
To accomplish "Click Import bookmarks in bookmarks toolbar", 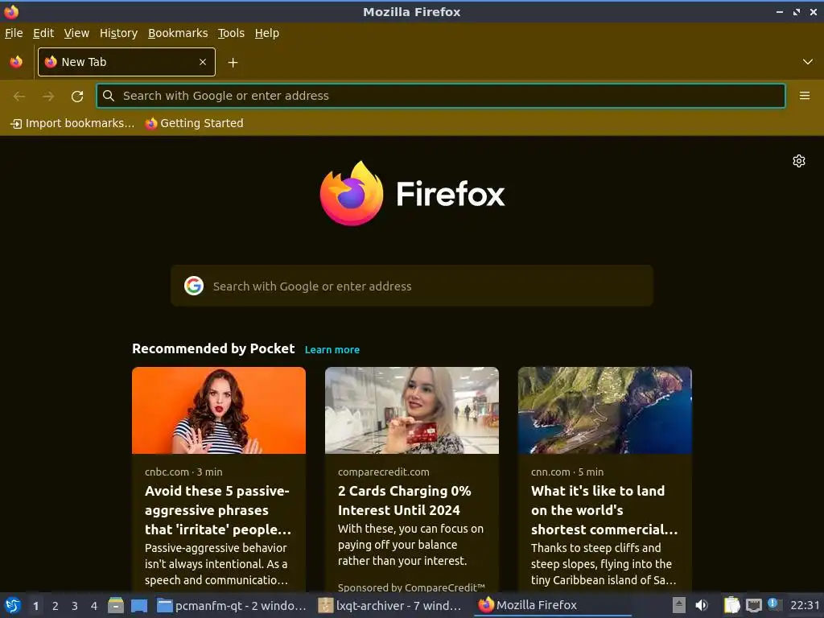I will pos(72,123).
